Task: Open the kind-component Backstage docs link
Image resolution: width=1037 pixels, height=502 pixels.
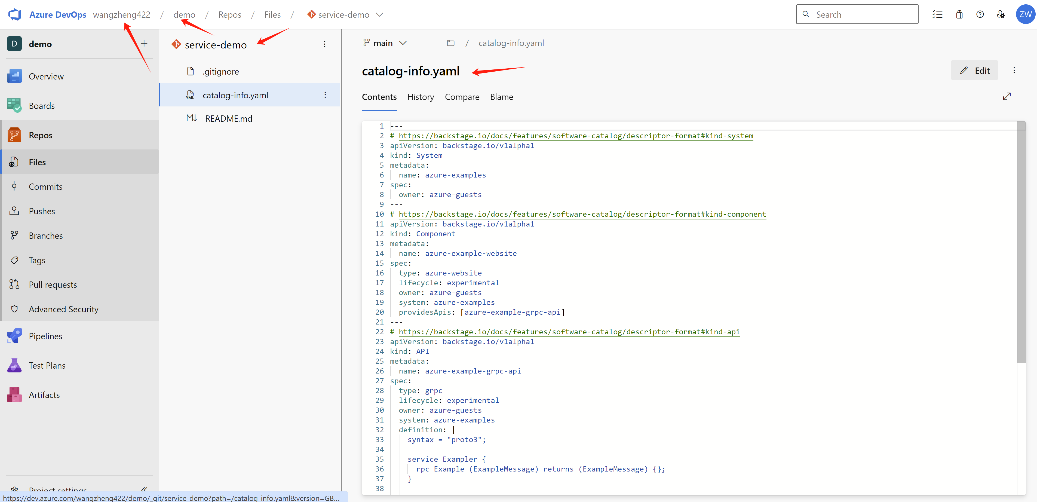Action: tap(582, 214)
